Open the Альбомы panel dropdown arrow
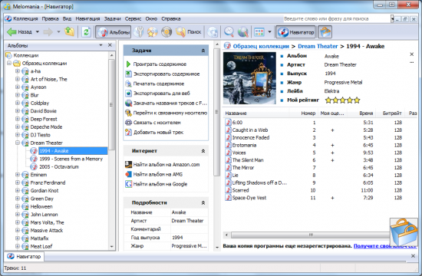Image resolution: width=422 pixels, height=276 pixels. [101, 45]
